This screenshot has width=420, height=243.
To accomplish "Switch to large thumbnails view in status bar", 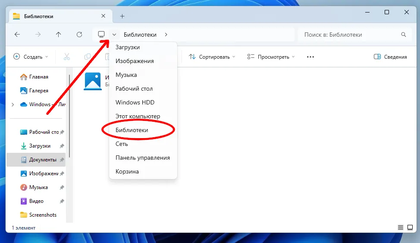I will click(x=410, y=227).
